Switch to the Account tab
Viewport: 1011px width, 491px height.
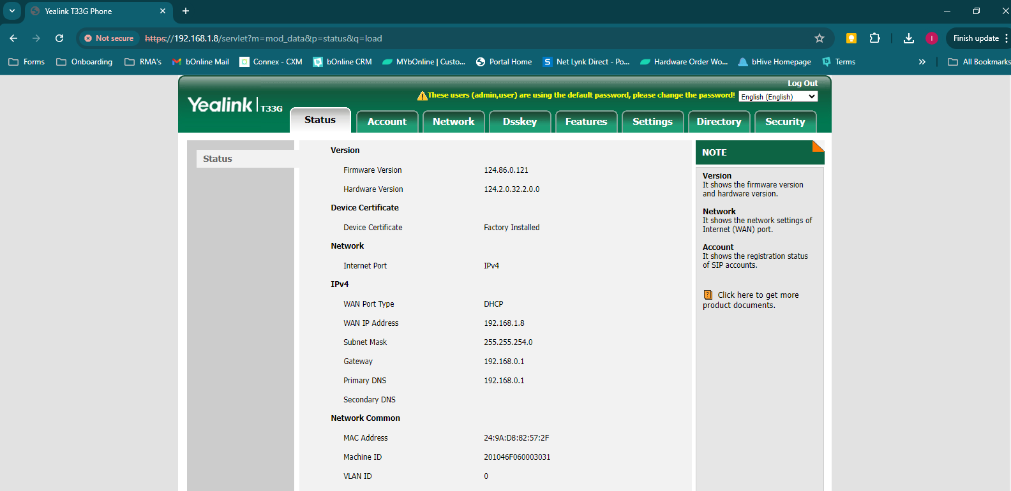(x=387, y=122)
